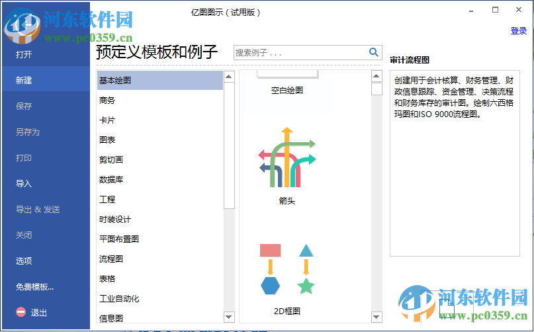Click template pane scroll up arrow
Viewport: 534px width, 332px height.
coord(377,76)
